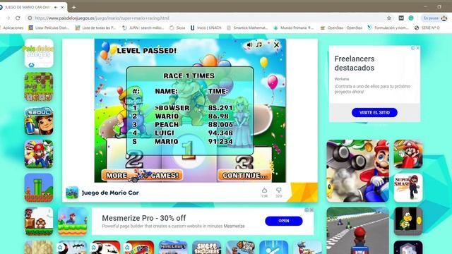Open ad info icon on Freelancers ad

click(x=412, y=48)
